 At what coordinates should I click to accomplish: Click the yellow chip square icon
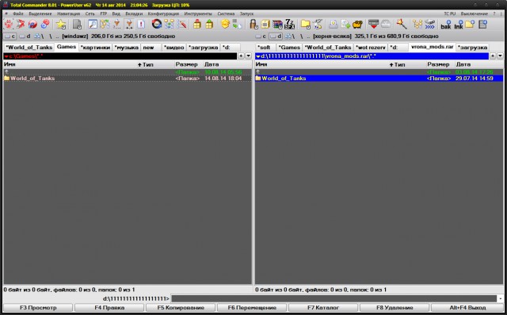265,25
